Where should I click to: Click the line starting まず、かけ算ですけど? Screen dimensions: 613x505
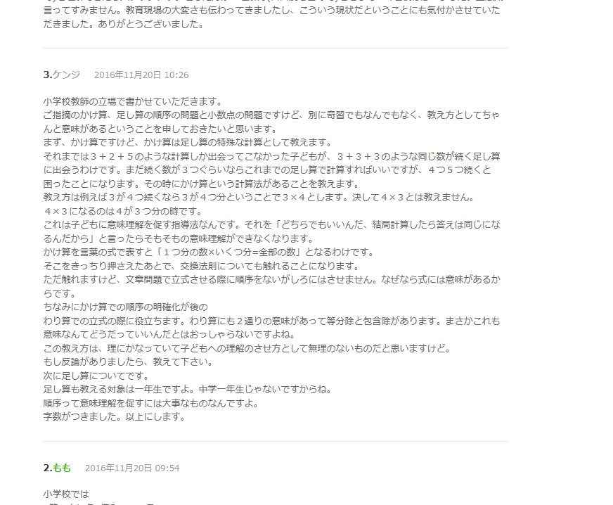coord(188,142)
